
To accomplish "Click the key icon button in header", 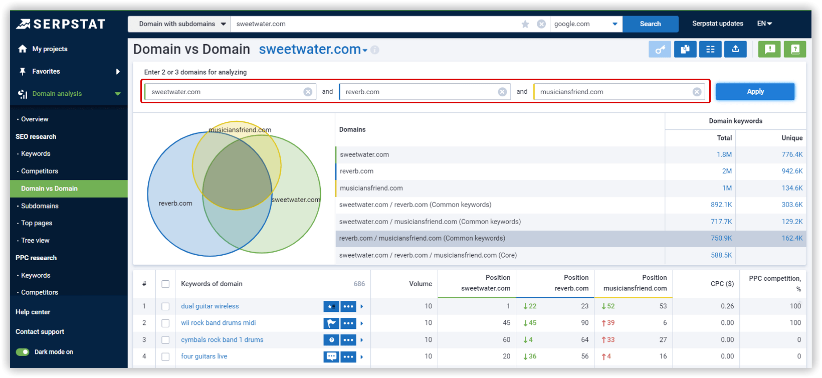I will (x=660, y=49).
